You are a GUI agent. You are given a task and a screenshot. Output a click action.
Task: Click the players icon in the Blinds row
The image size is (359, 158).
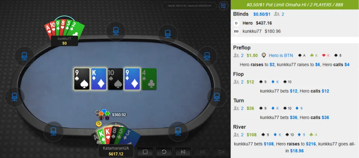[x=277, y=14]
